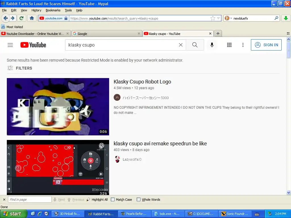291x218 pixels.
Task: Clear the YouTube search query with X
Action: (x=180, y=45)
